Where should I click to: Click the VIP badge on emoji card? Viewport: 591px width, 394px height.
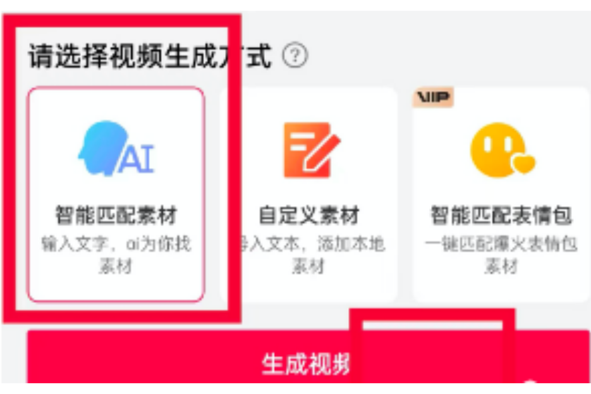tap(433, 97)
